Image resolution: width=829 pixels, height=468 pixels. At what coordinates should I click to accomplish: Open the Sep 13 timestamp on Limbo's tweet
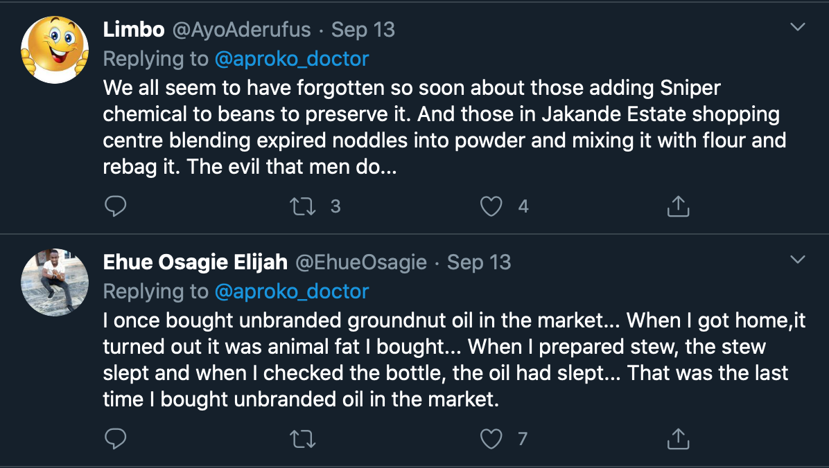[363, 30]
